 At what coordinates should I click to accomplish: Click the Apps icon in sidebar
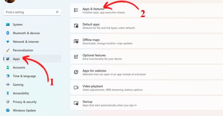[x=8, y=59]
